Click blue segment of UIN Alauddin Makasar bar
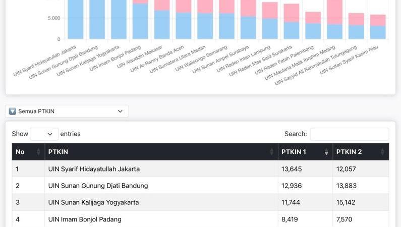The image size is (401, 227). pyautogui.click(x=162, y=25)
